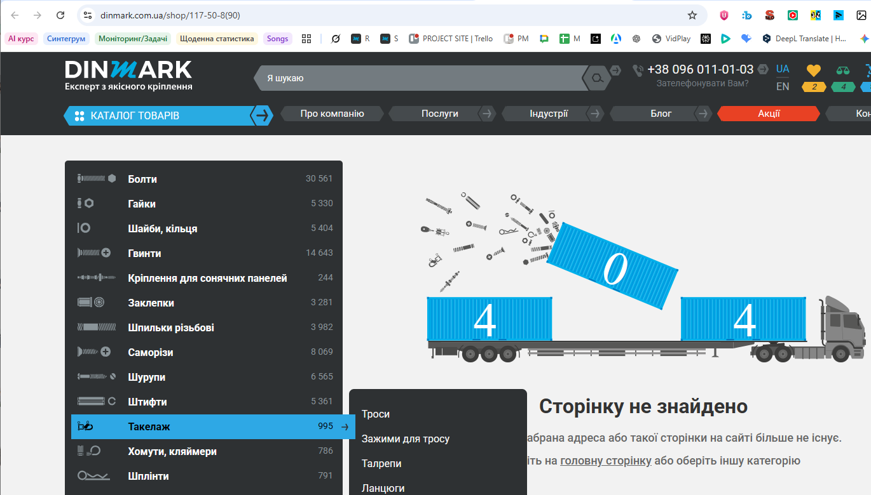The image size is (871, 495).
Task: Open the VidPlay bookmark
Action: 671,39
